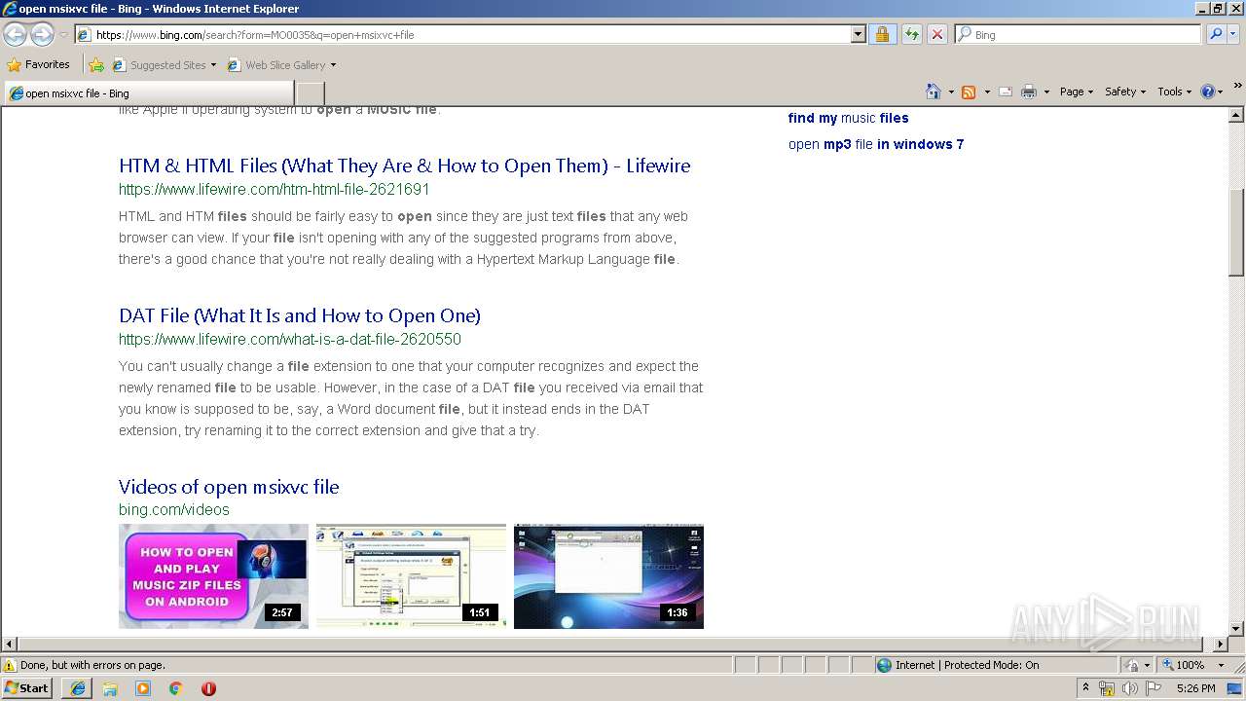Click the New Tab button

click(310, 93)
